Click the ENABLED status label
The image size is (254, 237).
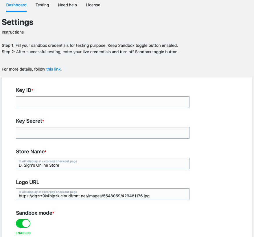pos(23,233)
